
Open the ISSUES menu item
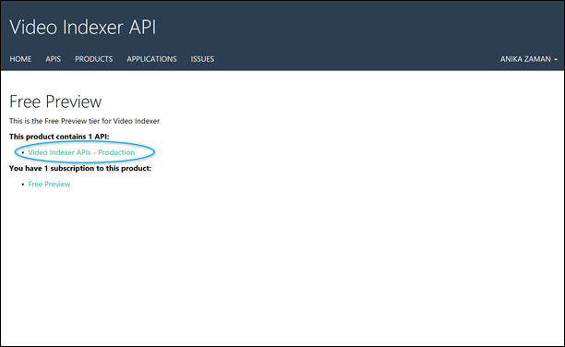202,59
